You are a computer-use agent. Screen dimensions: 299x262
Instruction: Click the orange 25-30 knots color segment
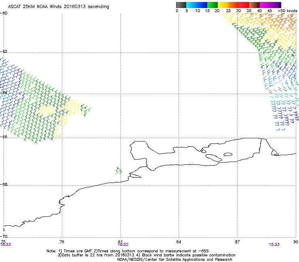[234, 5]
